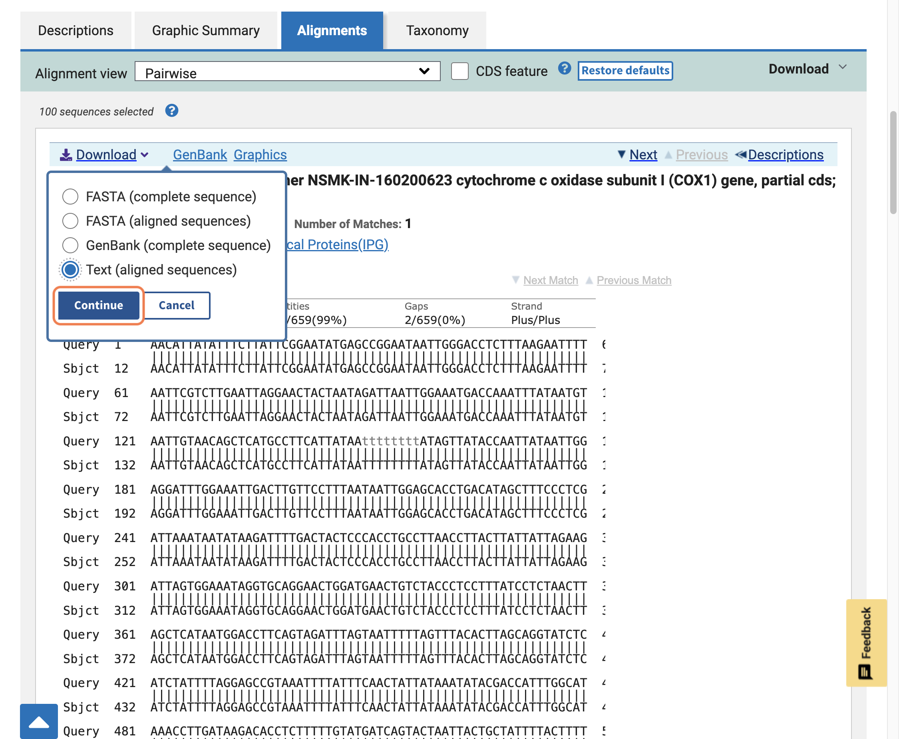899x739 pixels.
Task: Open Identical Proteins(IPG) link
Action: (x=338, y=244)
